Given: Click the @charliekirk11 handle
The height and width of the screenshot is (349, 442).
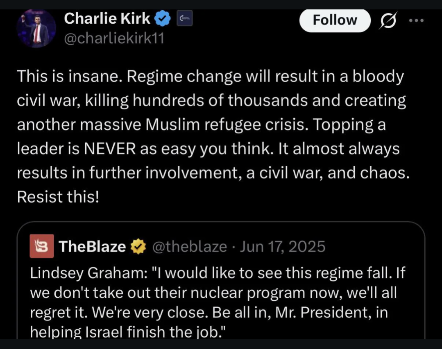Looking at the screenshot, I should point(114,38).
